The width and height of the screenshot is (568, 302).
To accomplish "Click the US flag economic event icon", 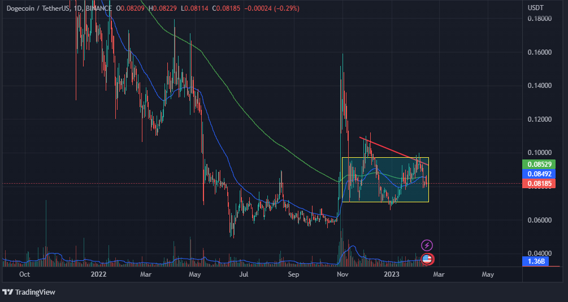I will (427, 259).
